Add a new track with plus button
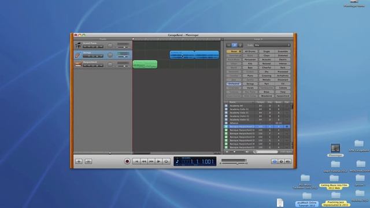This screenshot has height=208, width=370. [x=79, y=161]
